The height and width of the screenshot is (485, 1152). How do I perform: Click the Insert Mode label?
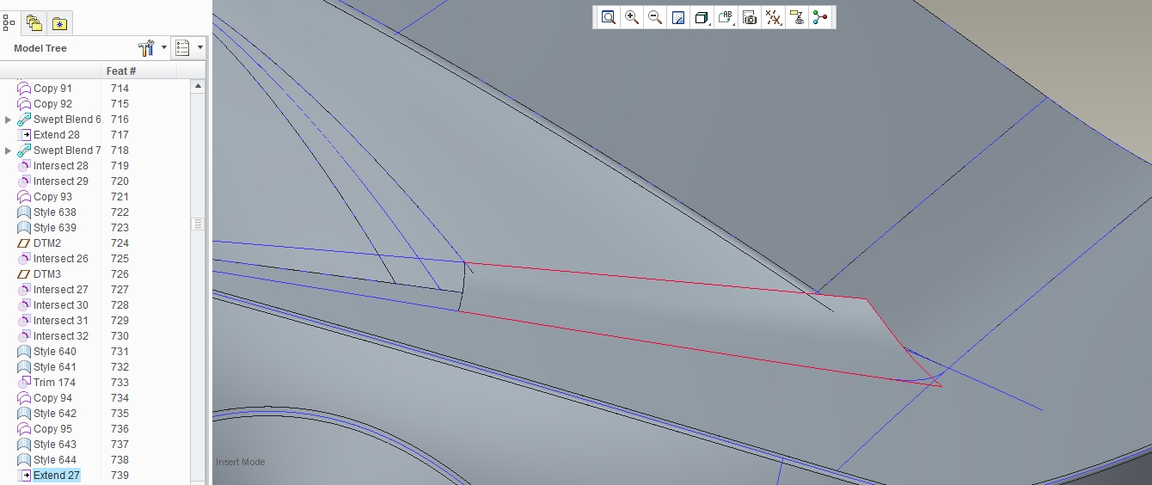pyautogui.click(x=240, y=462)
